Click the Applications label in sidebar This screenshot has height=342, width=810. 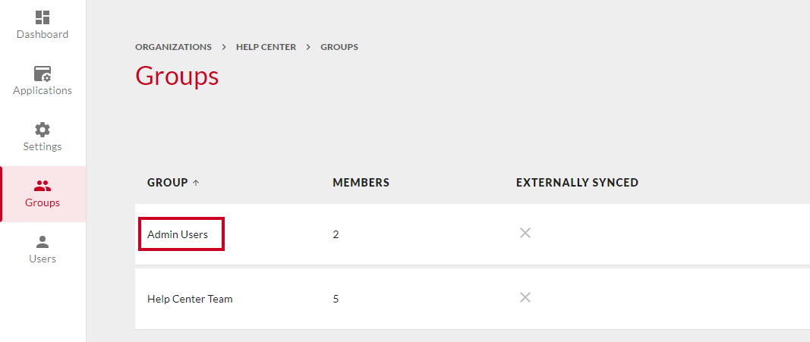point(43,91)
